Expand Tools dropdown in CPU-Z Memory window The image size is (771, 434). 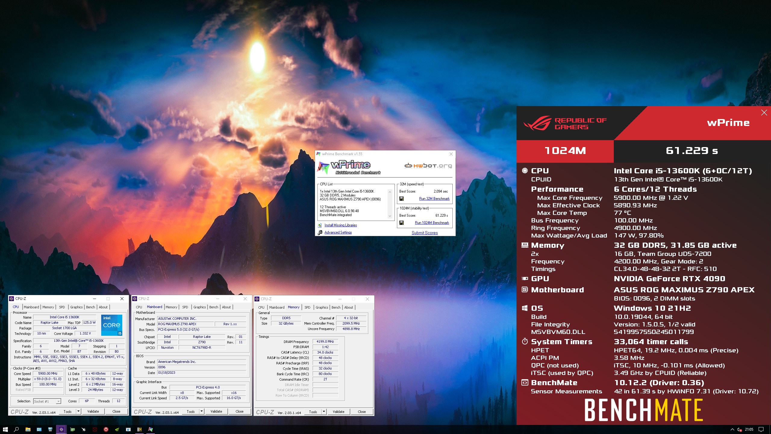coord(324,412)
